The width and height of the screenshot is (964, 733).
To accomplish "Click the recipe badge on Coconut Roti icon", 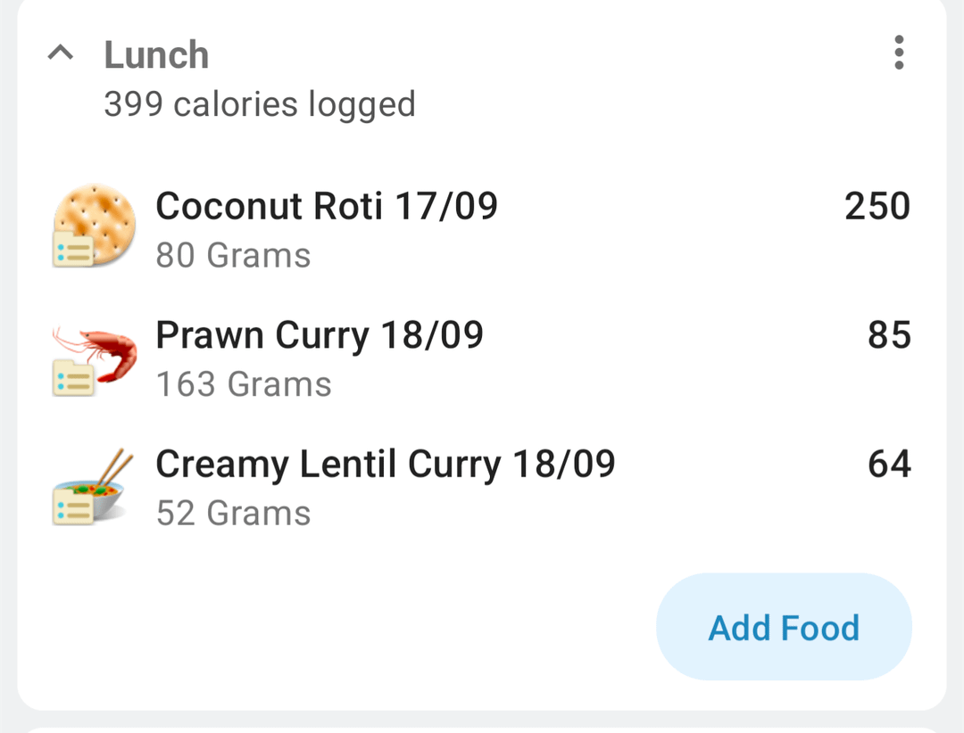I will click(73, 250).
